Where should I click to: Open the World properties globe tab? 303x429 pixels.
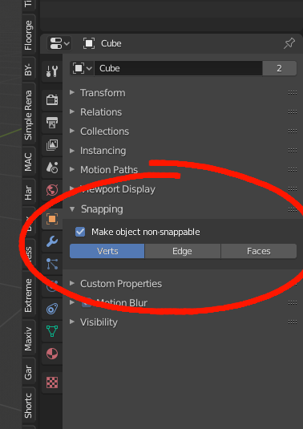[51, 190]
